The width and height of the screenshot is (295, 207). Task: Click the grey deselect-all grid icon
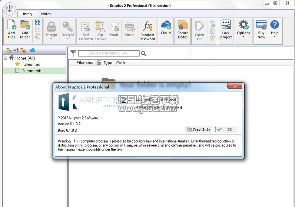pos(38,29)
